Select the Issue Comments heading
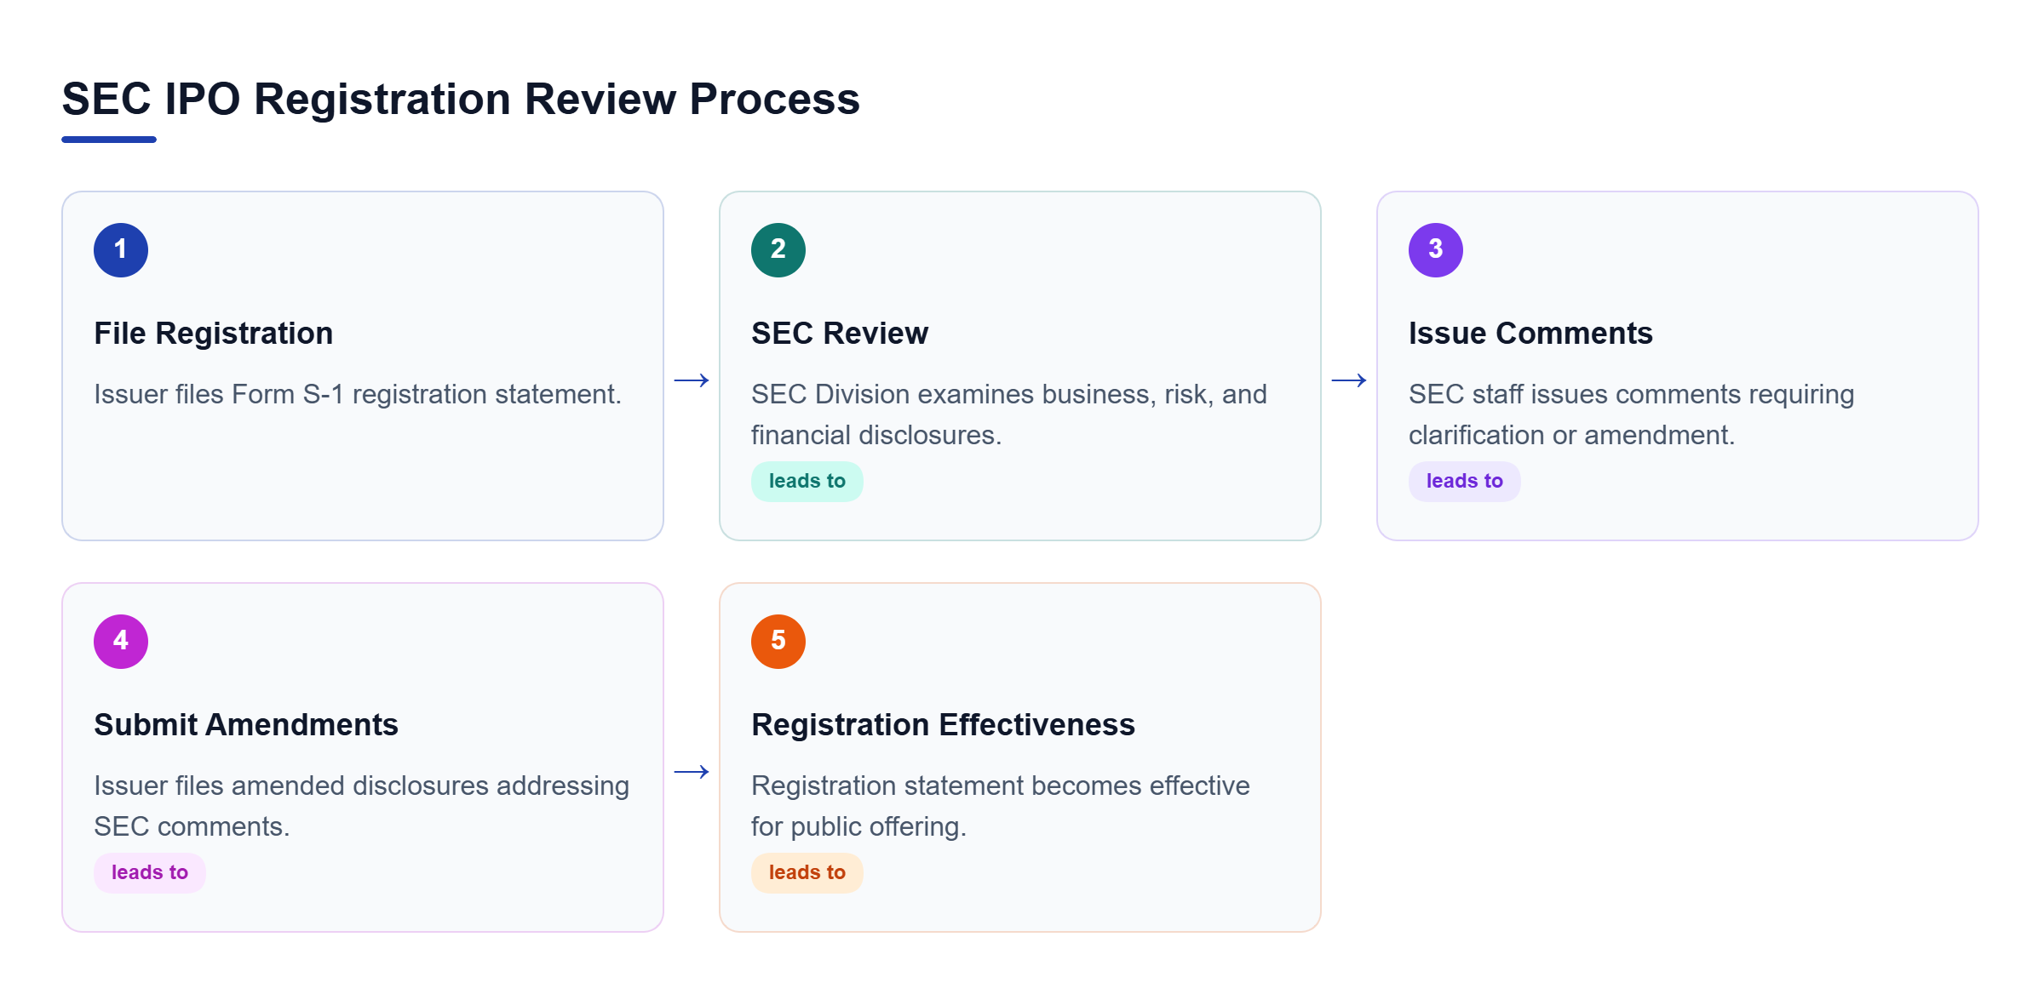 1530,333
